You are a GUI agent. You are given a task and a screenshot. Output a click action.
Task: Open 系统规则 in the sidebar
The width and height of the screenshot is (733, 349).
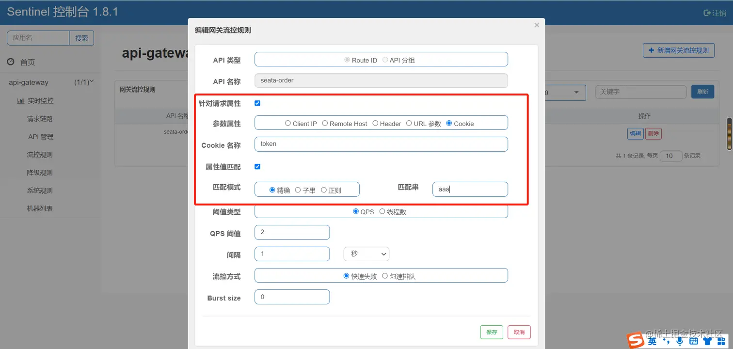click(x=40, y=190)
